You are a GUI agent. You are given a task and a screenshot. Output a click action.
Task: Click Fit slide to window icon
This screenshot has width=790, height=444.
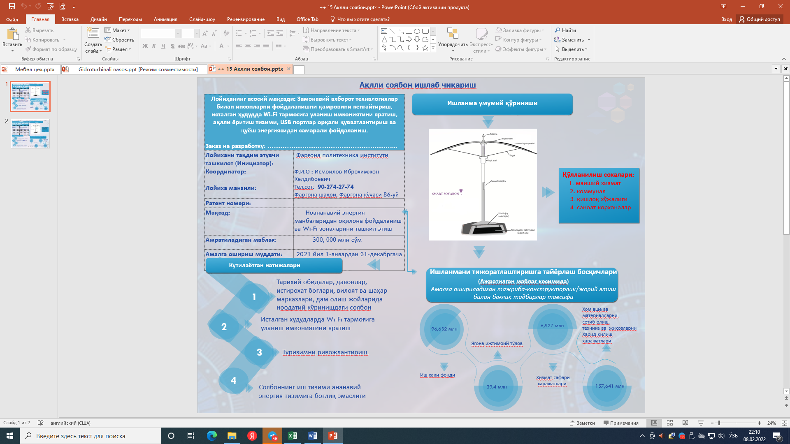pyautogui.click(x=784, y=423)
